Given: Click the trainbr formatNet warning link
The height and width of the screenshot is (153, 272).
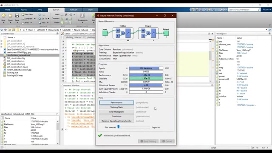Looking at the screenshot, I should tap(83, 117).
